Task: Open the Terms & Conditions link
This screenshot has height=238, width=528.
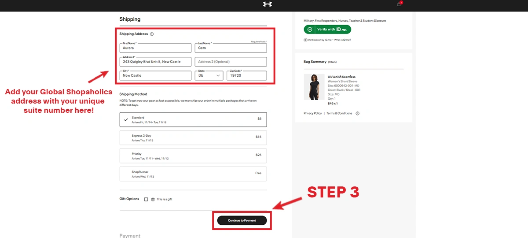Action: pos(339,113)
